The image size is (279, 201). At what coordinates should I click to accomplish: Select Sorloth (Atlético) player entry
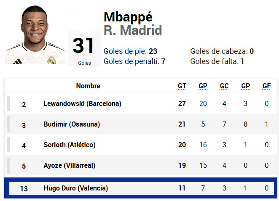[70, 145]
